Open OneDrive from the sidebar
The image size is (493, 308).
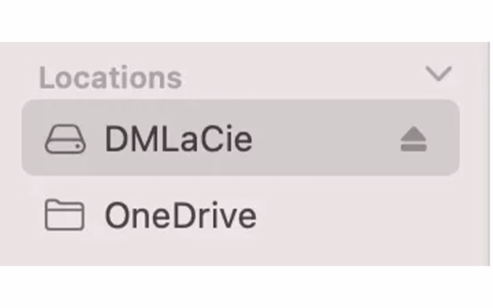180,216
